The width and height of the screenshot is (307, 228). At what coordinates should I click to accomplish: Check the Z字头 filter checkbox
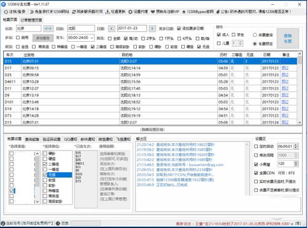(143, 38)
